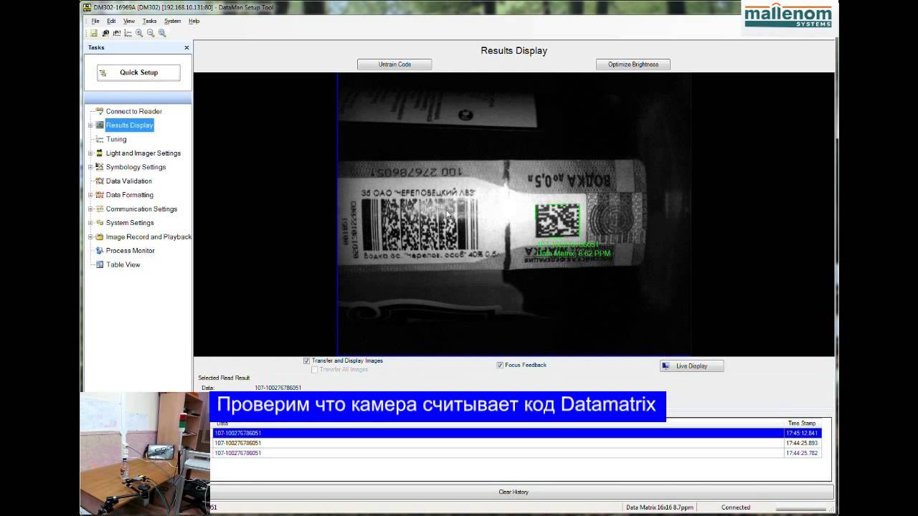The image size is (918, 516).
Task: Click the Zoom to Fit magnifier icon
Action: pyautogui.click(x=162, y=33)
